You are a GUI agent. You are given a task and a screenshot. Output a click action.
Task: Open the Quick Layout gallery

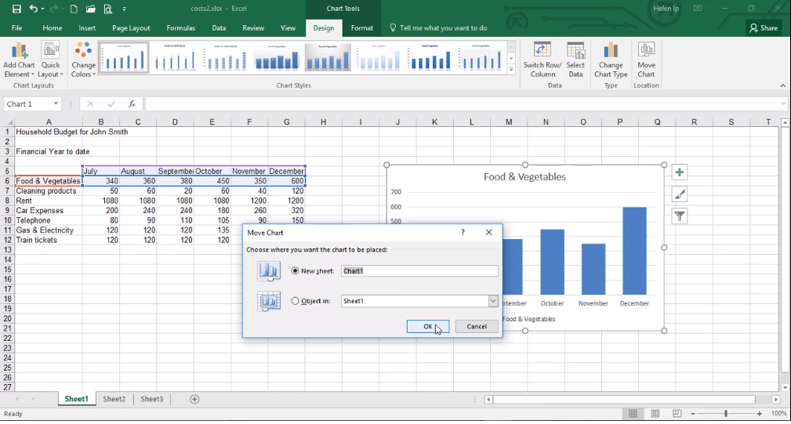(50, 60)
